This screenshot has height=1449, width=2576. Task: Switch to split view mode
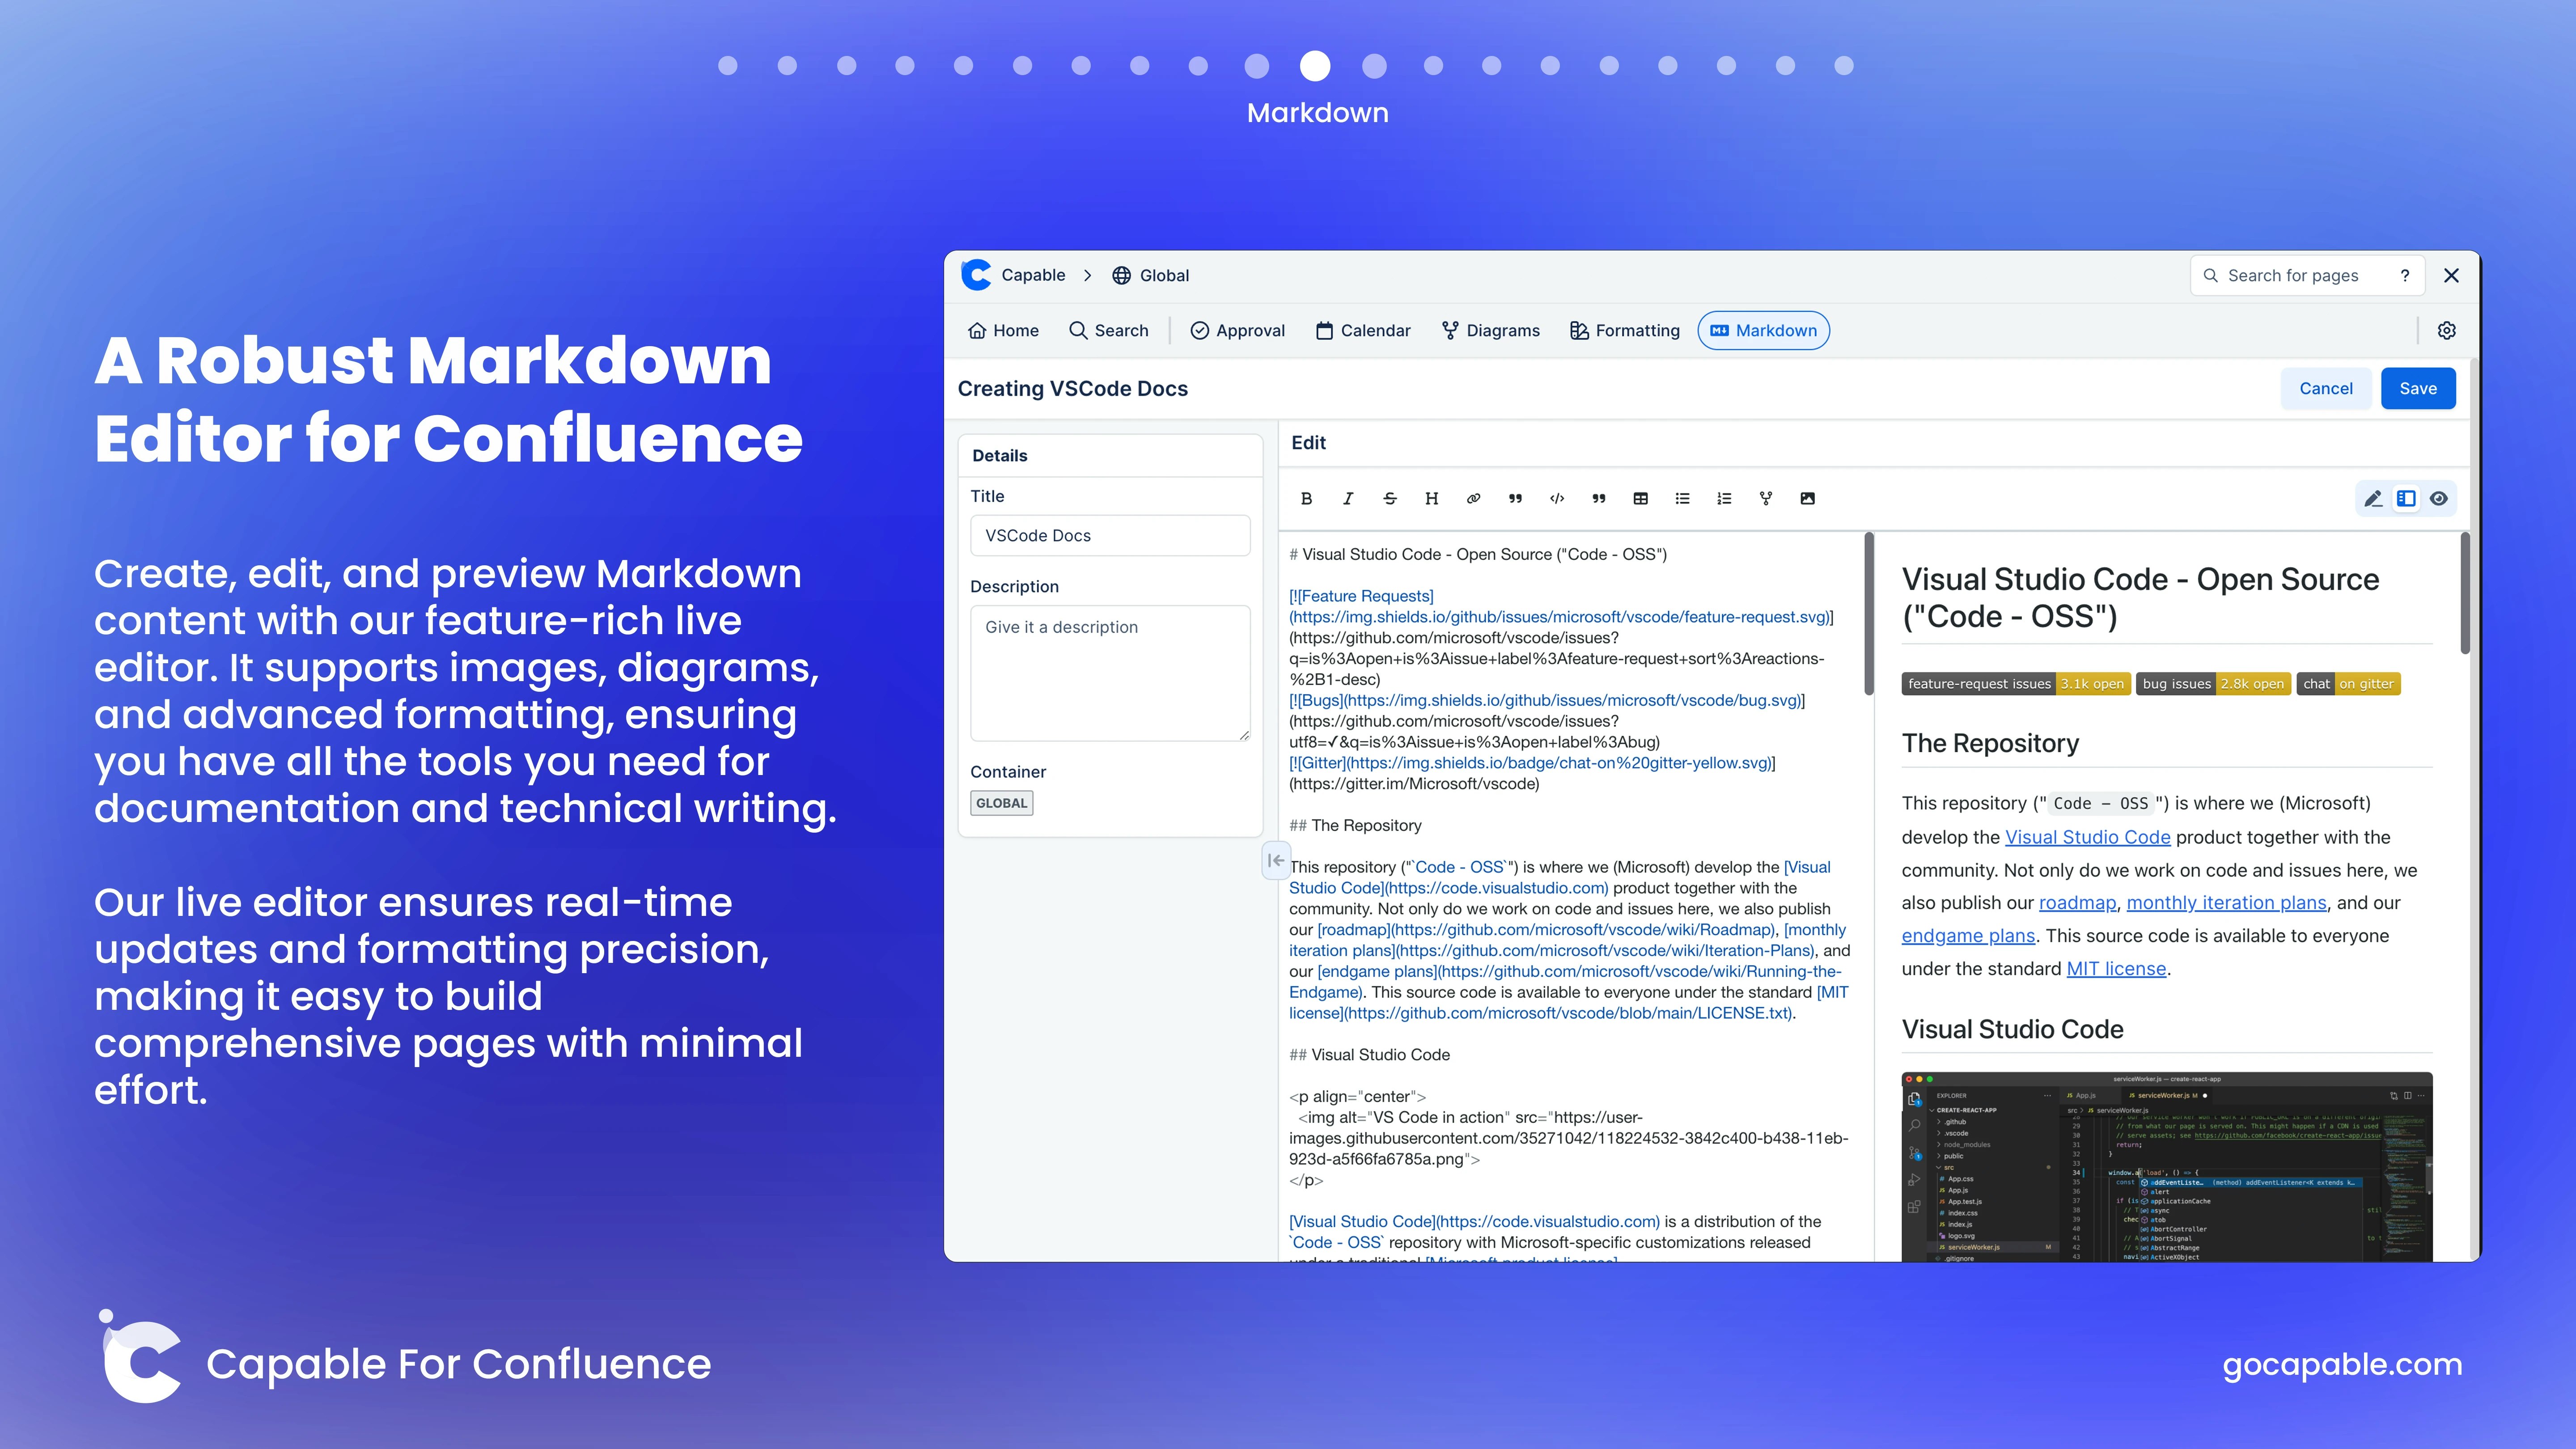click(x=2406, y=498)
